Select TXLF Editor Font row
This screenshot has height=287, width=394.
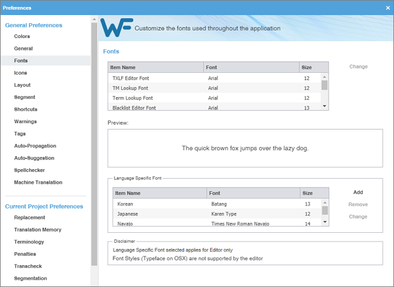[x=156, y=78]
